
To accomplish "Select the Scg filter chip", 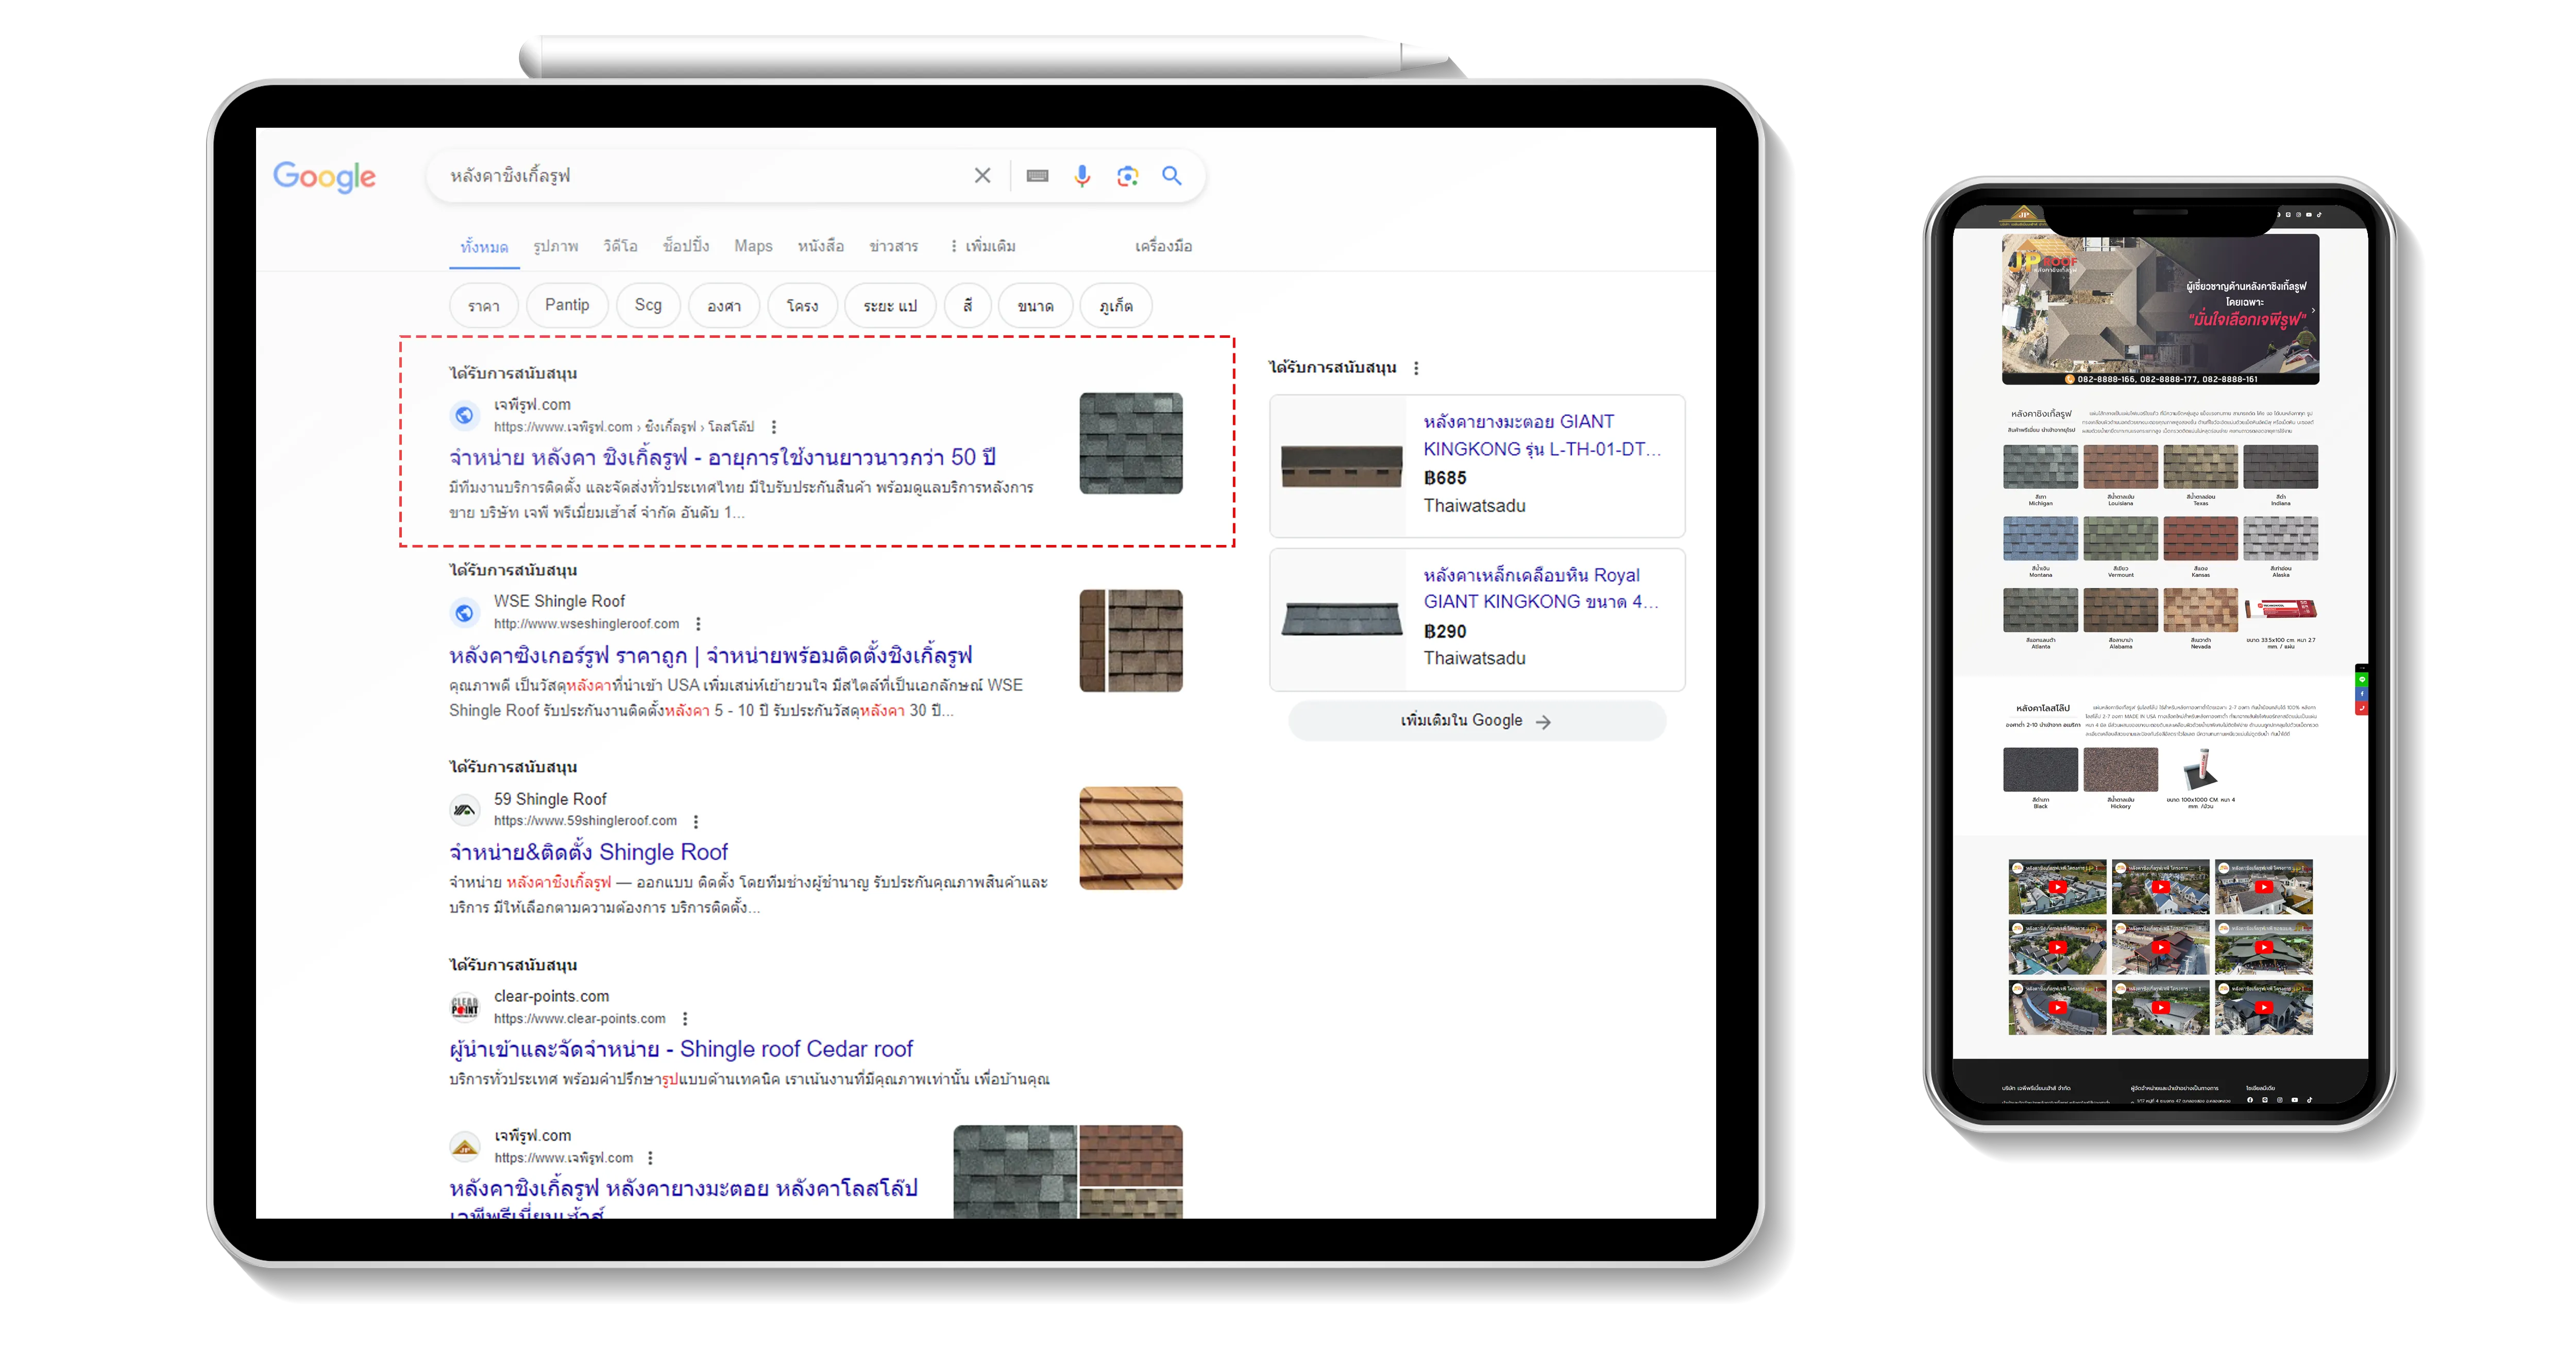I will (x=648, y=305).
